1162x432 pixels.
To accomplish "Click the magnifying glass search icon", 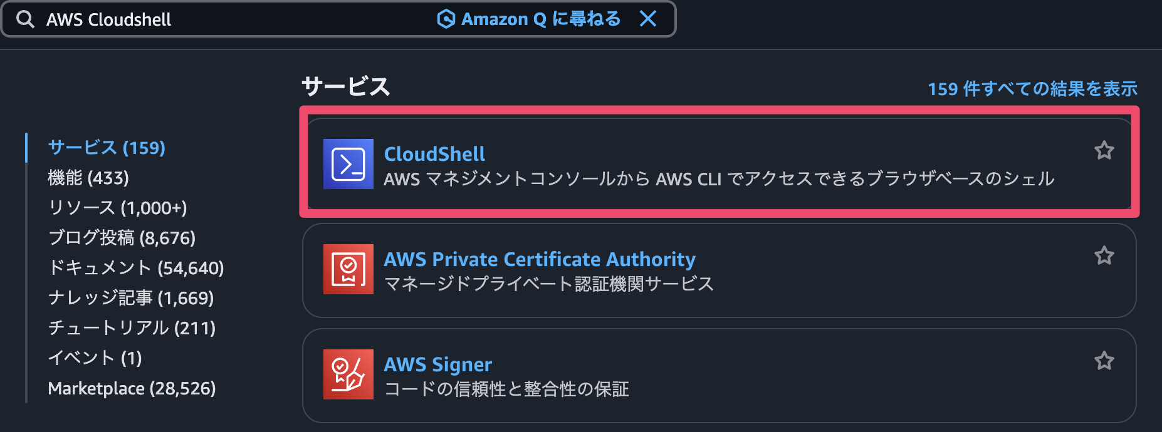I will pos(25,19).
